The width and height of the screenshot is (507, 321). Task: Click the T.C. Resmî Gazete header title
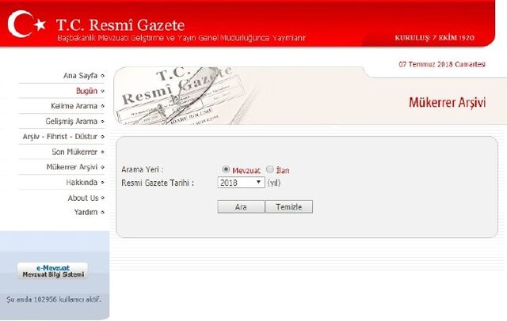pyautogui.click(x=120, y=25)
